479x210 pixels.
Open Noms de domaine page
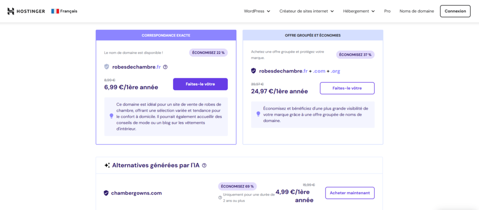pos(417,11)
